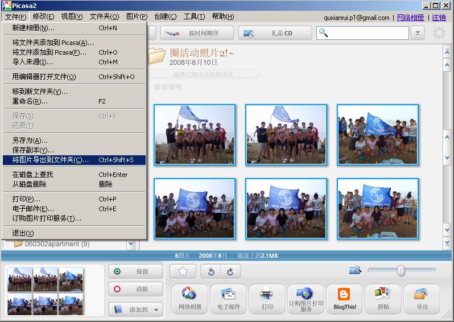Click the 按时间顺序 timeline button

197,33
